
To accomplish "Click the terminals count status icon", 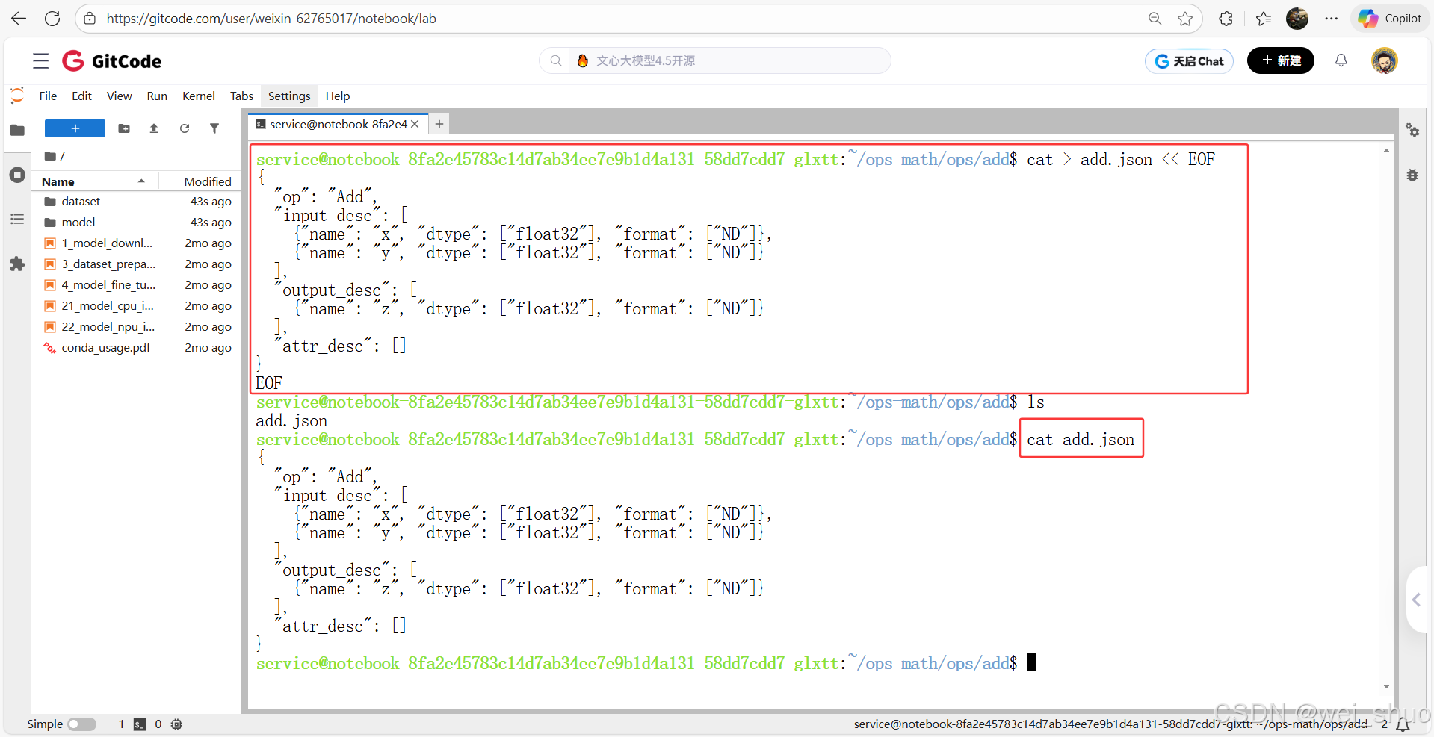I will [140, 724].
